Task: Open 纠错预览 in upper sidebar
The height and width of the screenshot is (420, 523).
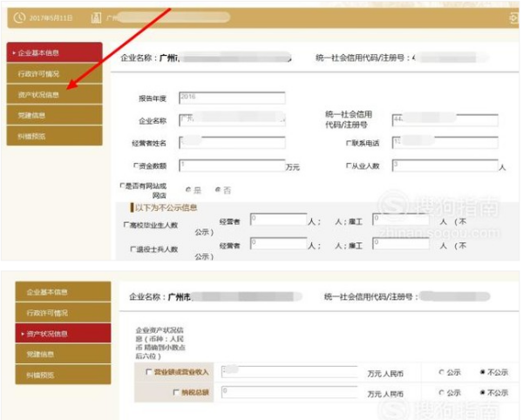Action: 54,136
